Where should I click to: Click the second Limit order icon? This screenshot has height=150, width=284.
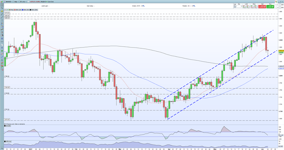pos(248,7)
